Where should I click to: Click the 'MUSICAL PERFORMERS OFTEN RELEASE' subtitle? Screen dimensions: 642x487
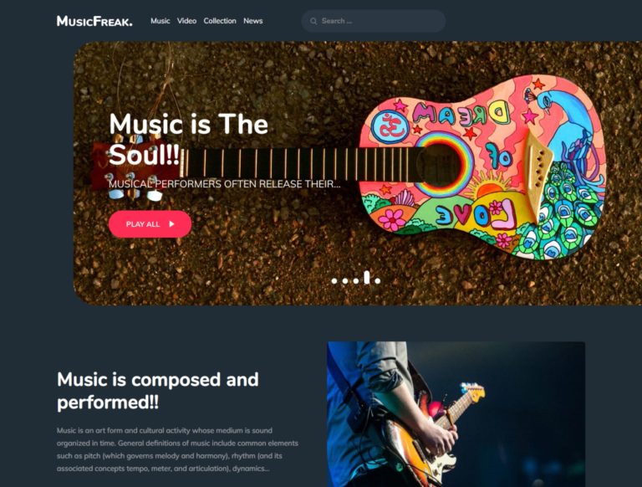(224, 184)
